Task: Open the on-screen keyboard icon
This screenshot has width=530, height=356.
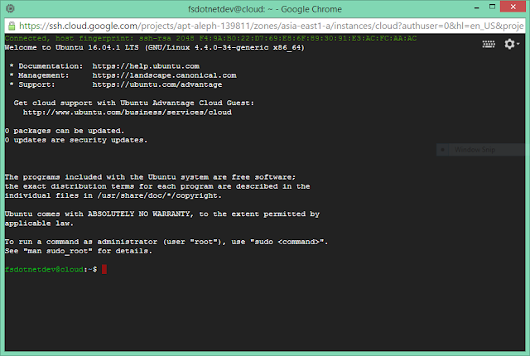Action: click(x=489, y=44)
